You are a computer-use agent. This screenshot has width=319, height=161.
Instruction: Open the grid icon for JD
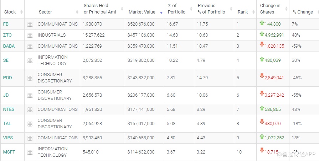tap(30, 96)
